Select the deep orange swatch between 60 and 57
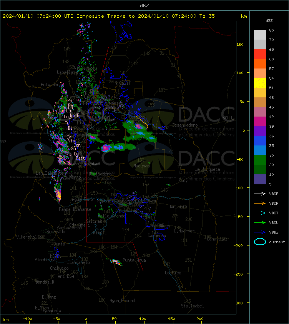The height and width of the screenshot is (324, 289). [x=260, y=63]
